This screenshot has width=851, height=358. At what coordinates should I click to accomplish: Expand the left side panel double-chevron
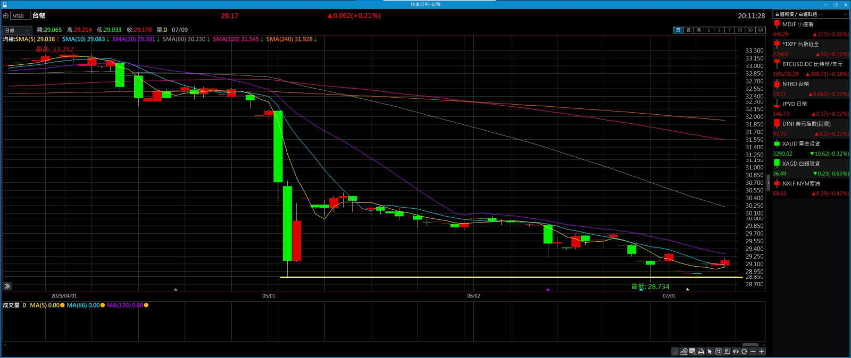click(x=7, y=286)
